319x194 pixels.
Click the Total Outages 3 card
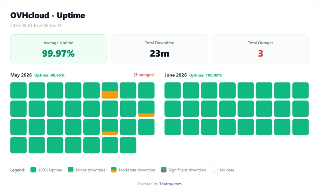261,49
